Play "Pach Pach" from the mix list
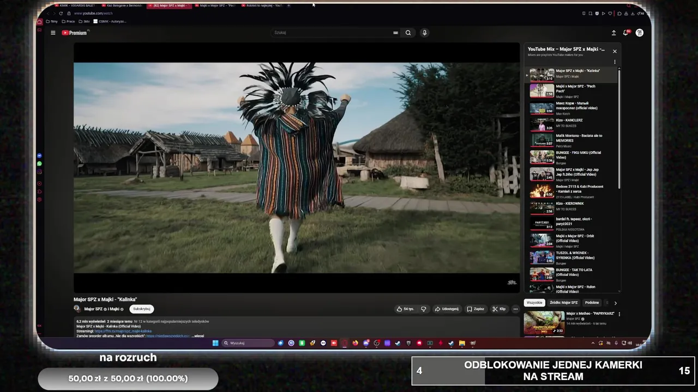The height and width of the screenshot is (392, 698). click(573, 91)
